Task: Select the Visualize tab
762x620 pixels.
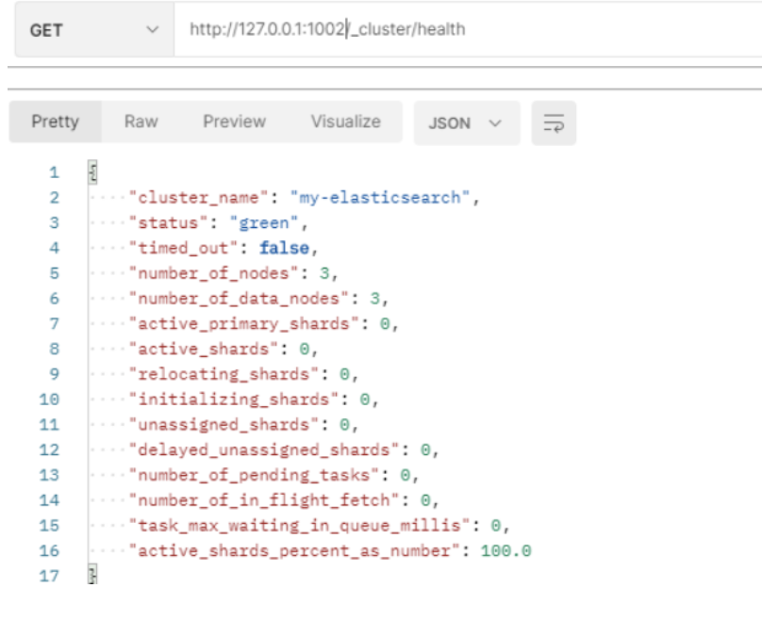Action: tap(346, 122)
